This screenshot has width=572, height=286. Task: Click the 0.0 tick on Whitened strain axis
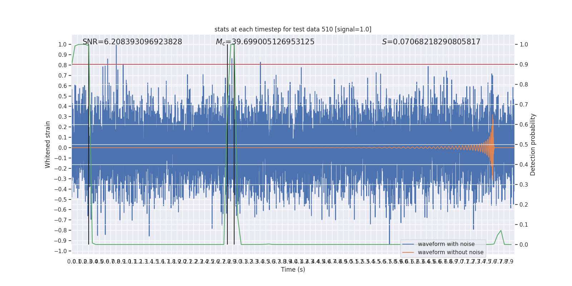(x=63, y=148)
